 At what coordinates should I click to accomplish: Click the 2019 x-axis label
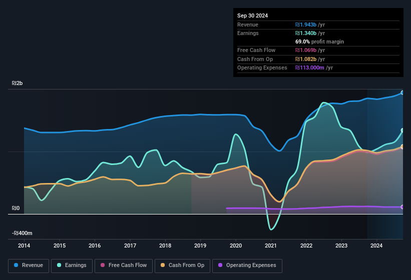[x=200, y=245]
